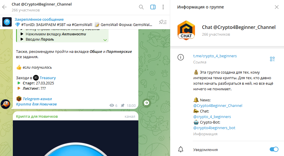Click the 'Ссылка' caption
The width and height of the screenshot is (284, 156).
[200, 62]
